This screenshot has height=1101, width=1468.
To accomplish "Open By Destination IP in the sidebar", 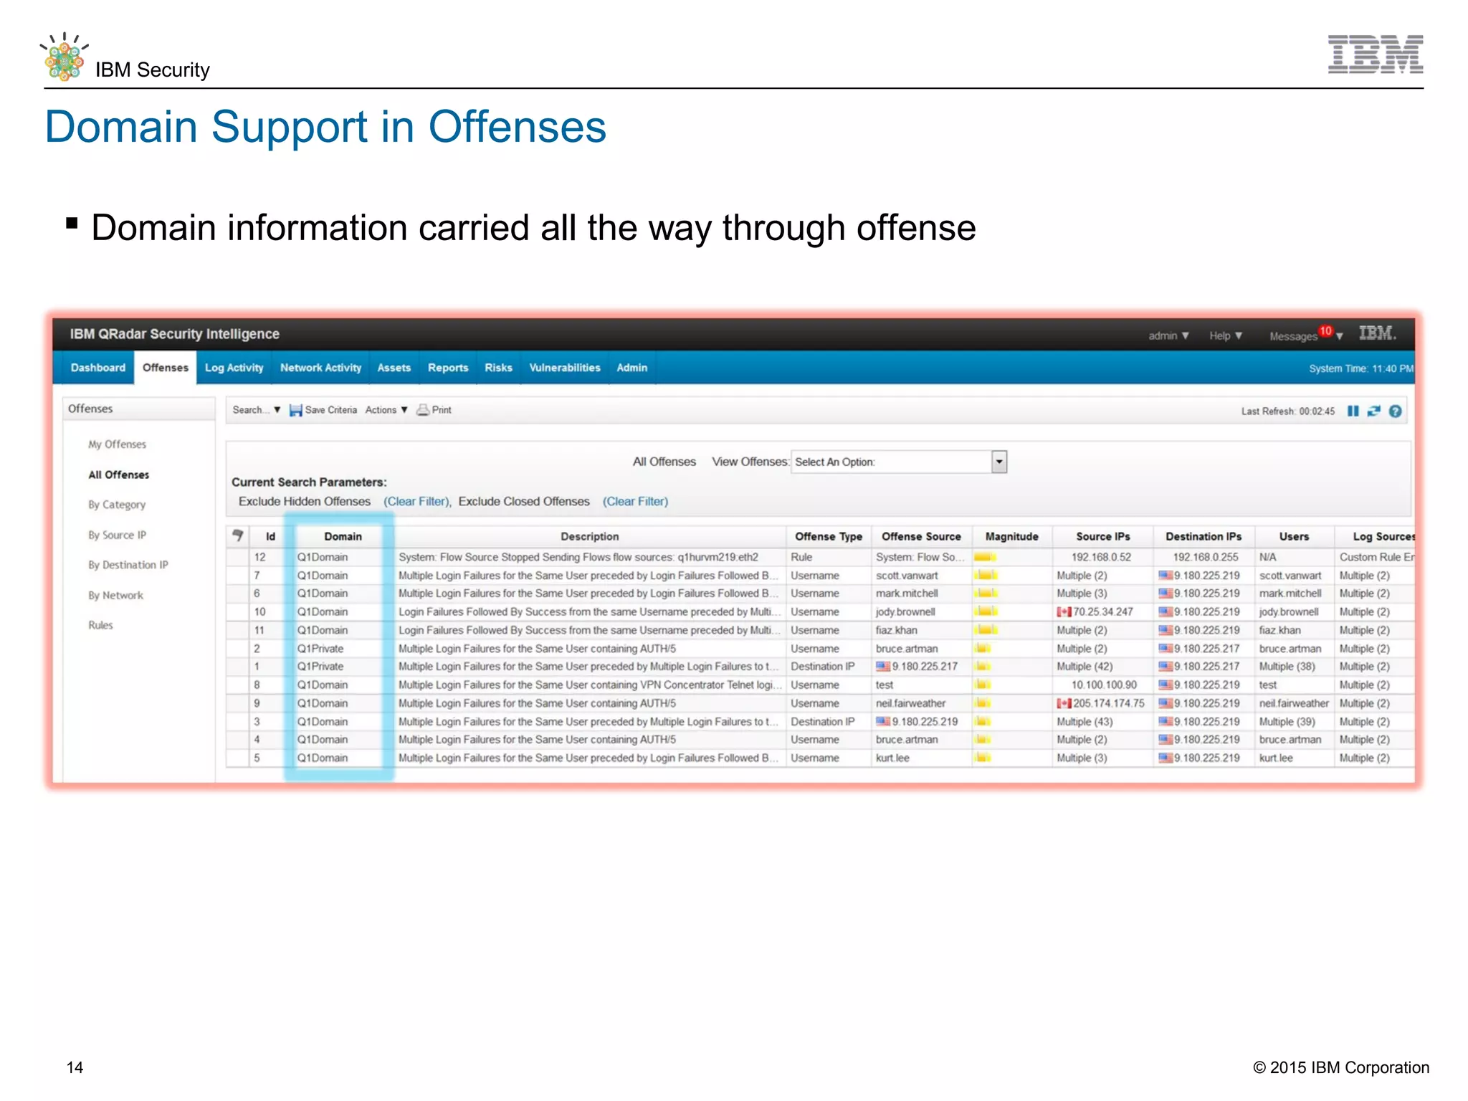I will click(128, 565).
